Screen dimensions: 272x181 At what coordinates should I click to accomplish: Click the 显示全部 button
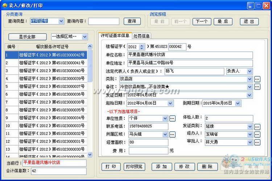pyautogui.click(x=28, y=37)
